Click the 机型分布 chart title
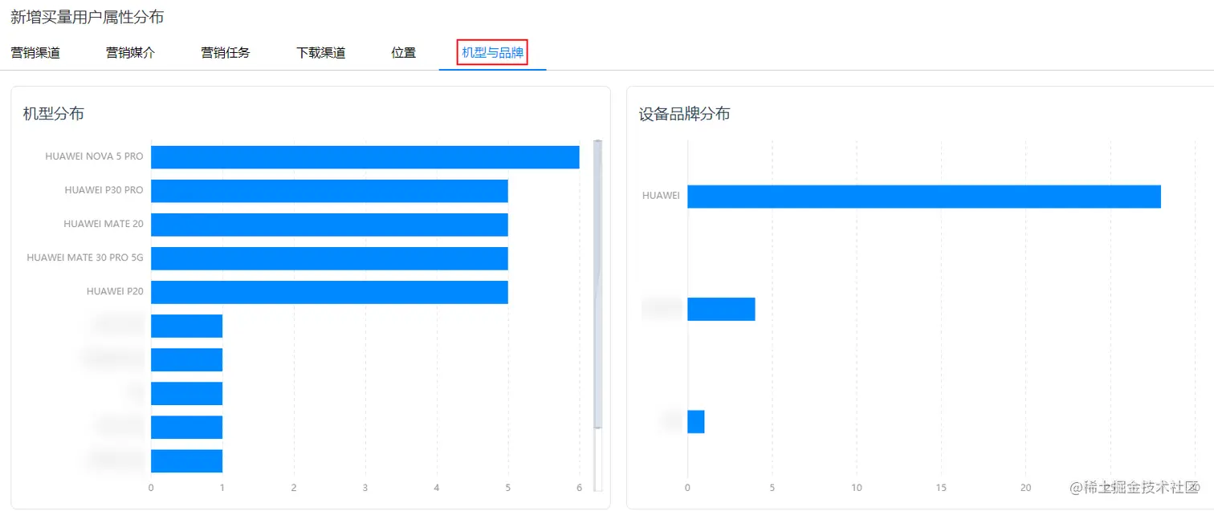 (x=54, y=114)
